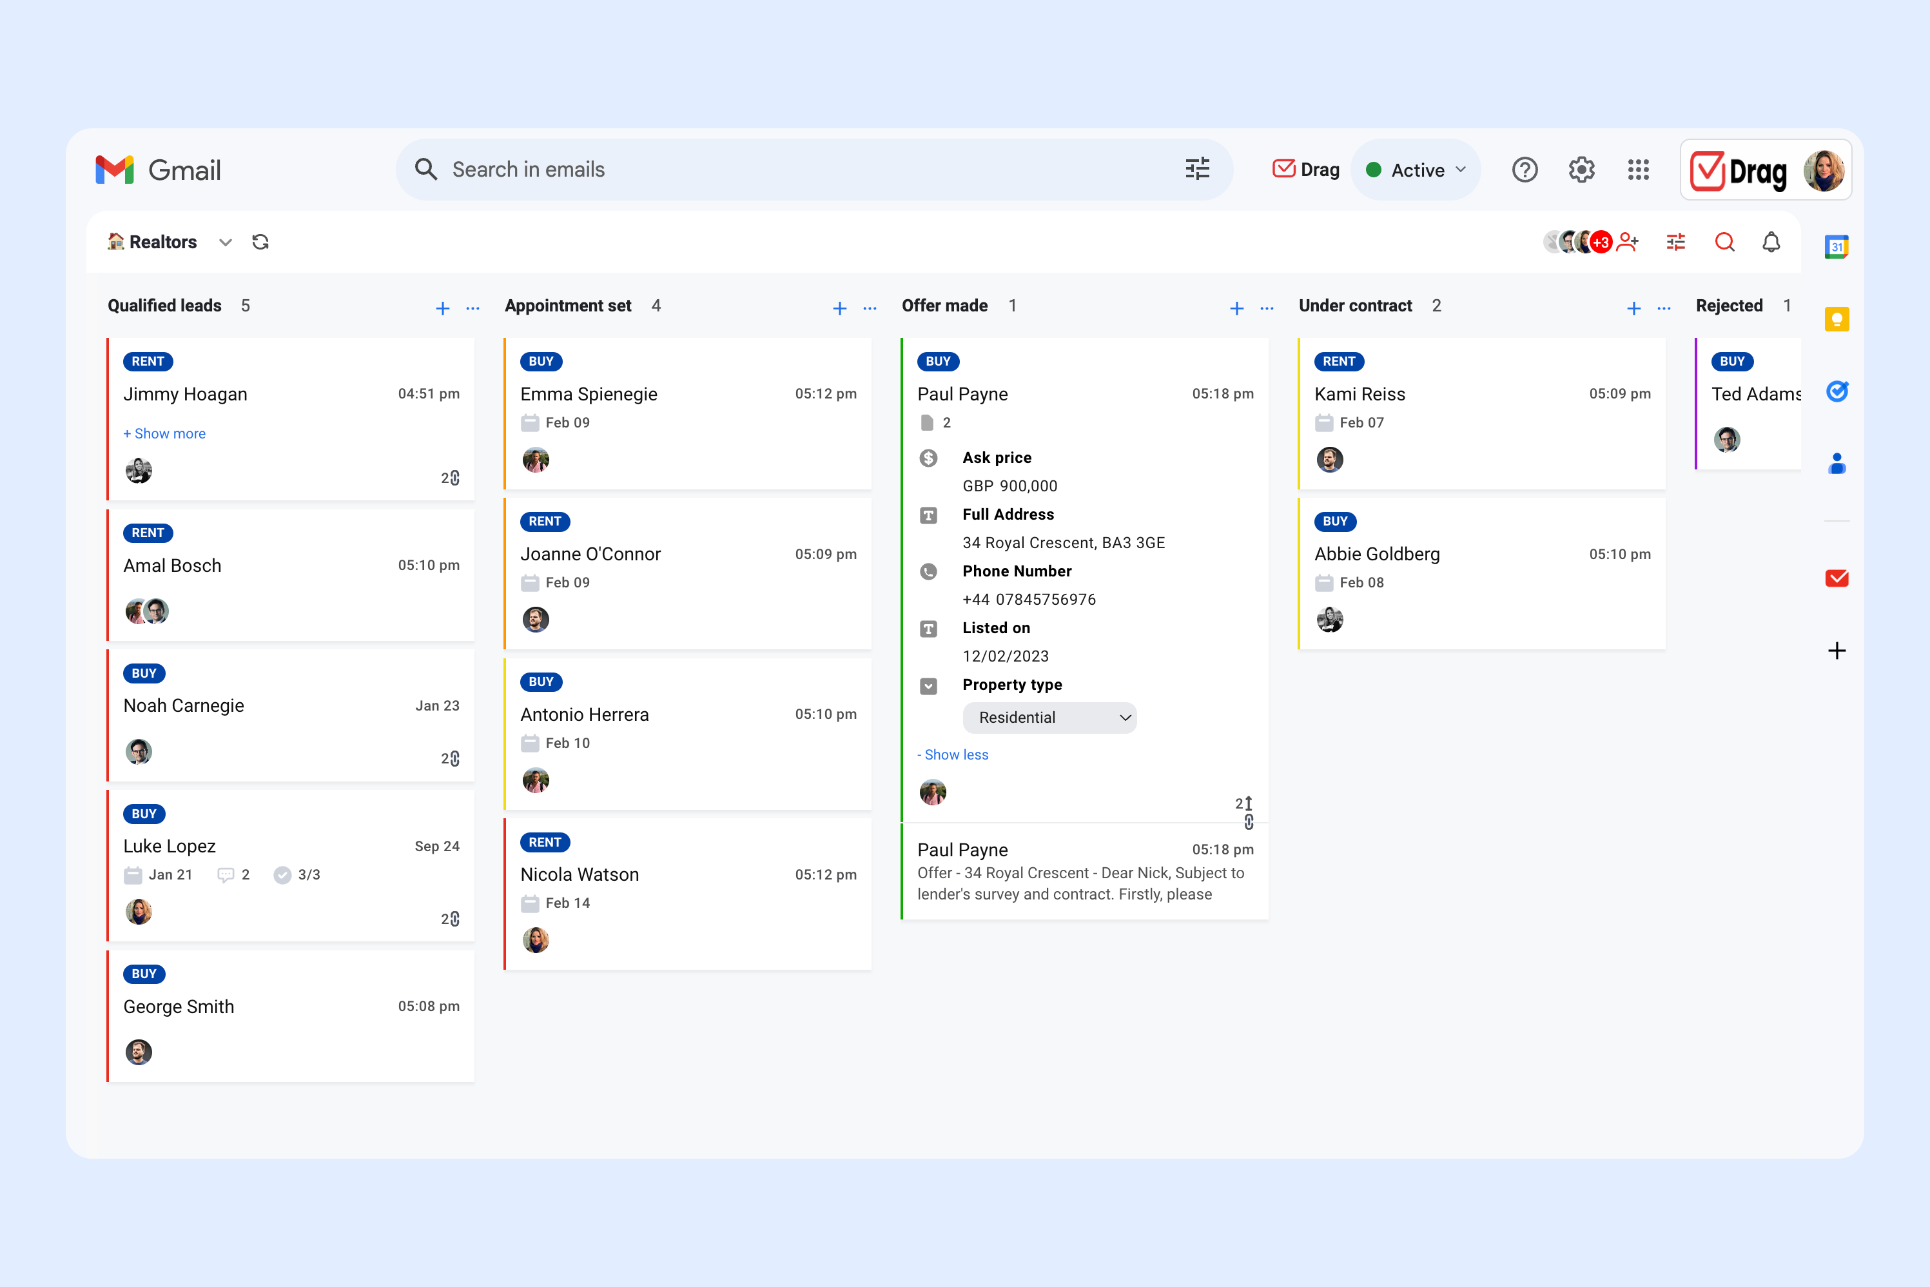Click Ask price value GBP 900,000
Image resolution: width=1930 pixels, height=1287 pixels.
[x=1009, y=486]
